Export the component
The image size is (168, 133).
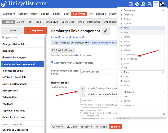click(x=72, y=127)
